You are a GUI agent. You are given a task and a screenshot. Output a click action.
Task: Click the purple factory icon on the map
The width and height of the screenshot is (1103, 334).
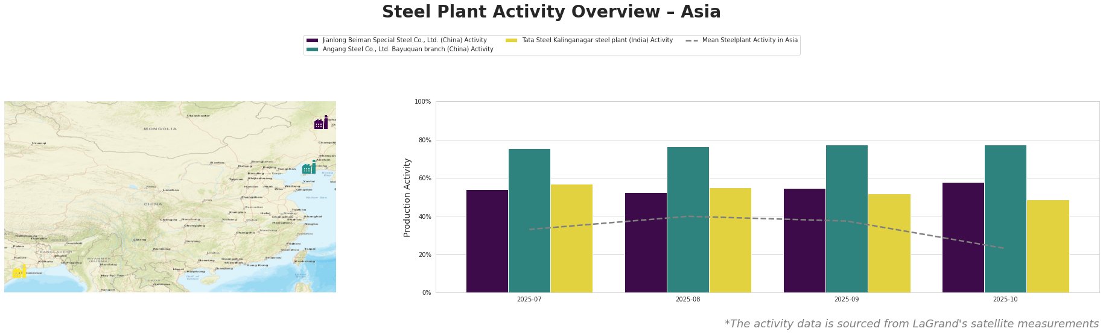click(320, 123)
